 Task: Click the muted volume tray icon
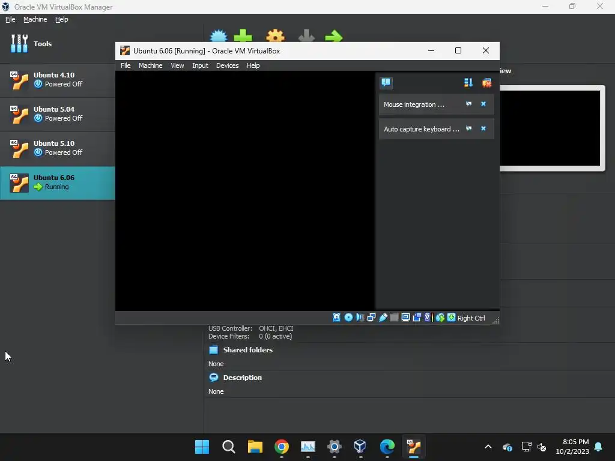542,447
